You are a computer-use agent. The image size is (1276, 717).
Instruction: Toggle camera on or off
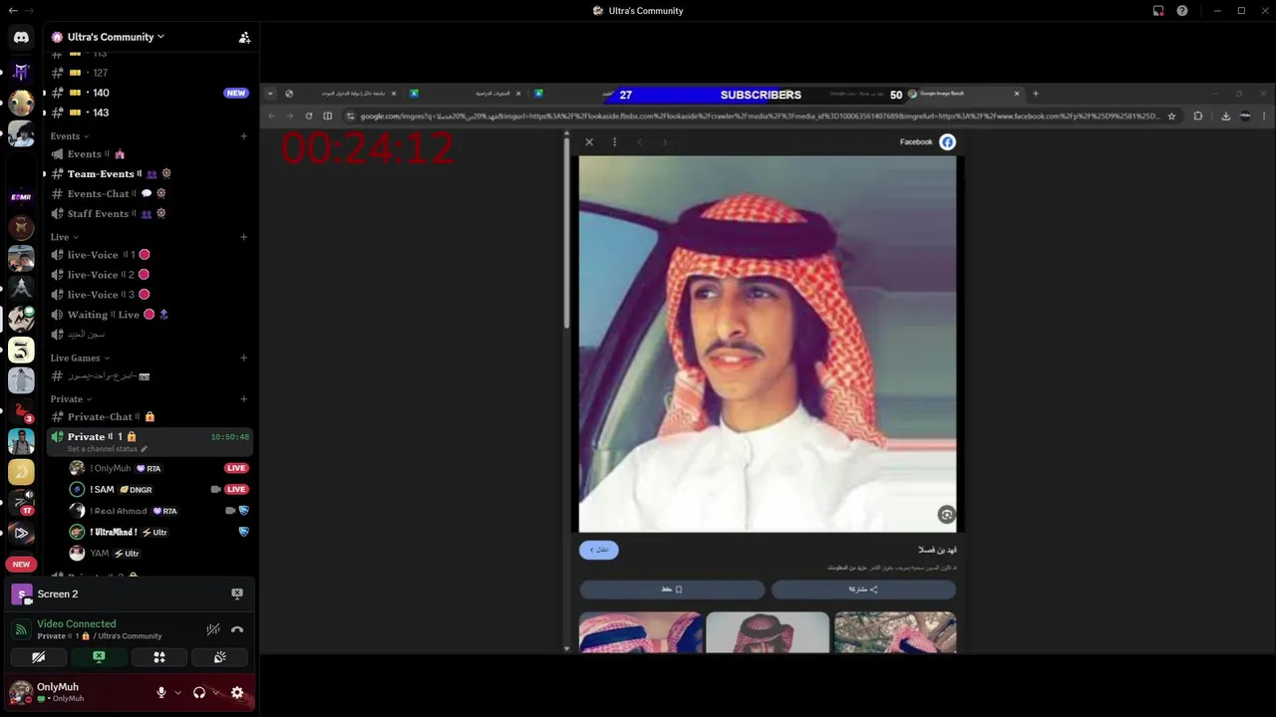tap(38, 657)
